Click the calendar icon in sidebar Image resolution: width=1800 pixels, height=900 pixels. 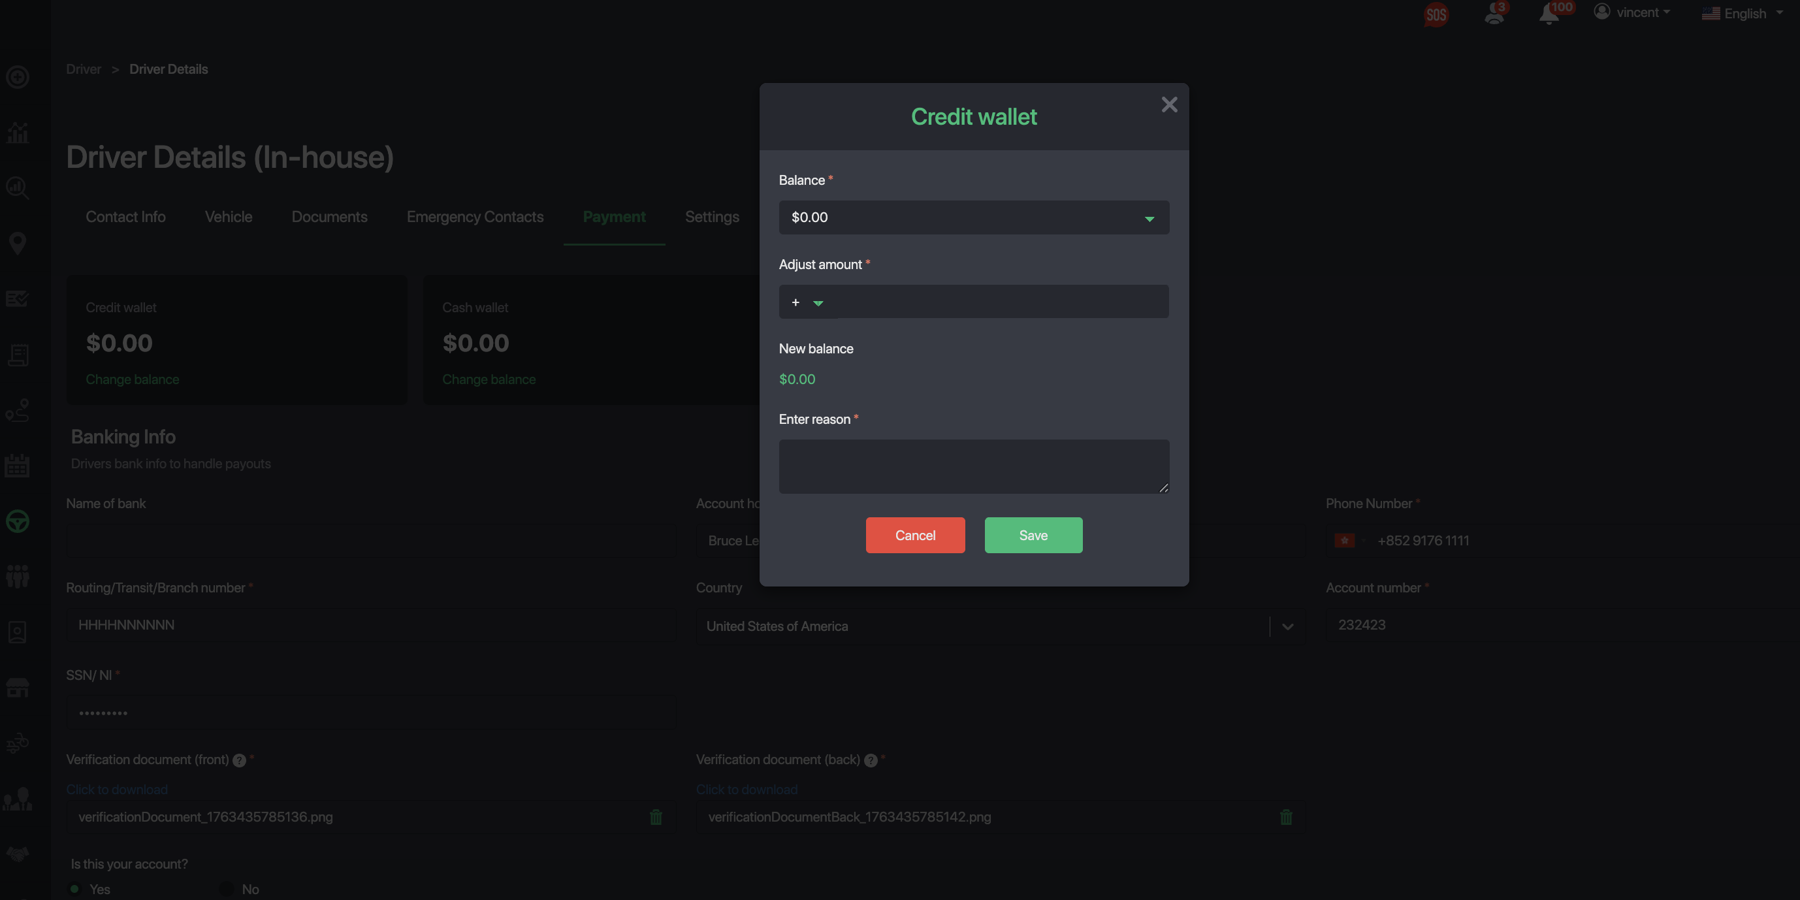(18, 466)
